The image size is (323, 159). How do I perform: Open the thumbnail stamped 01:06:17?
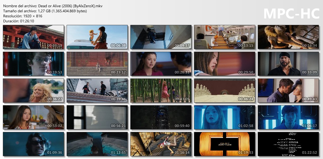(x=288, y=117)
